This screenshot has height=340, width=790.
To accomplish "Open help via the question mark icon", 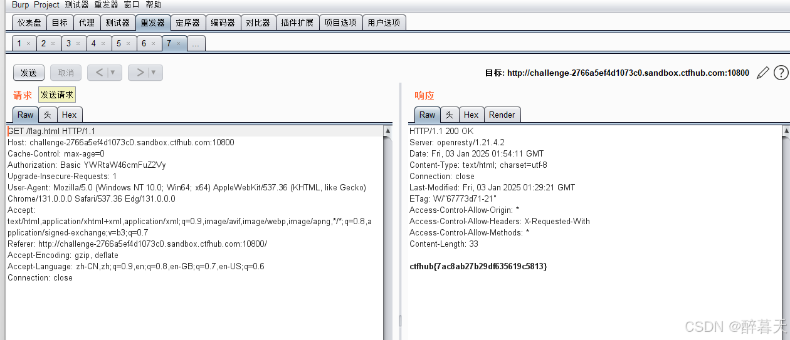I will click(x=781, y=73).
